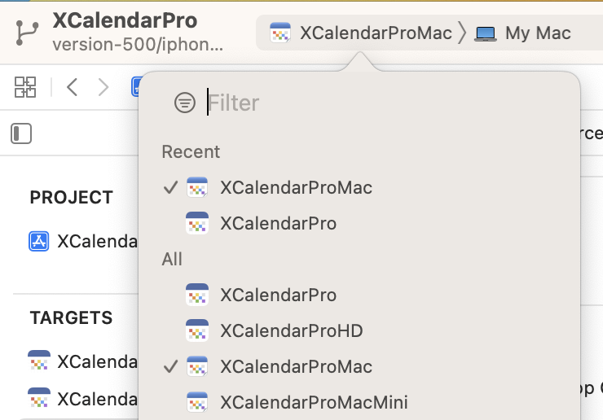Toggle the sidebar panel icon

pos(21,133)
